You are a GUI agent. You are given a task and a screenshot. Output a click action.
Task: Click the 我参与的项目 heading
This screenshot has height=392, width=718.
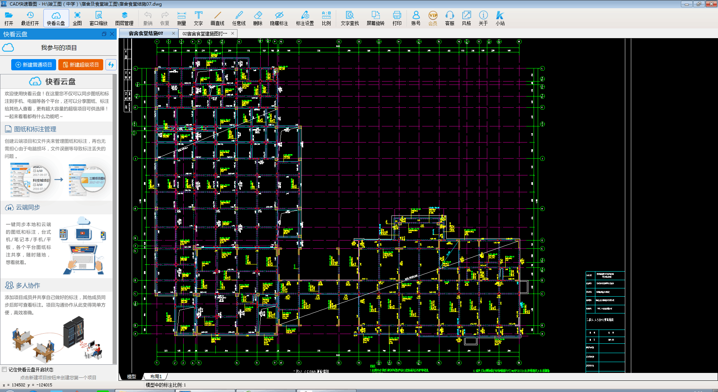click(59, 48)
